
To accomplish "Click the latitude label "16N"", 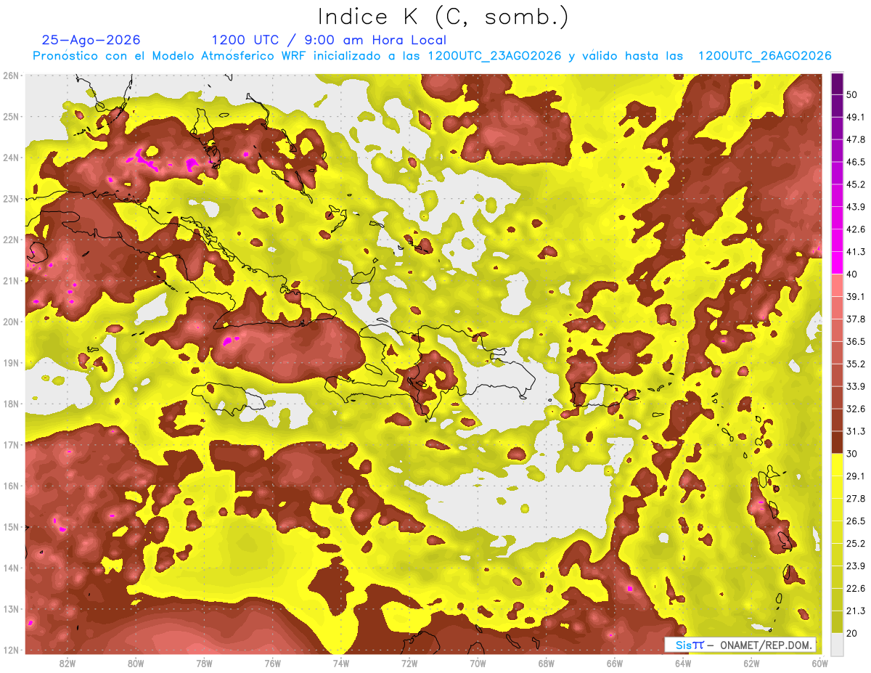I will click(x=12, y=486).
